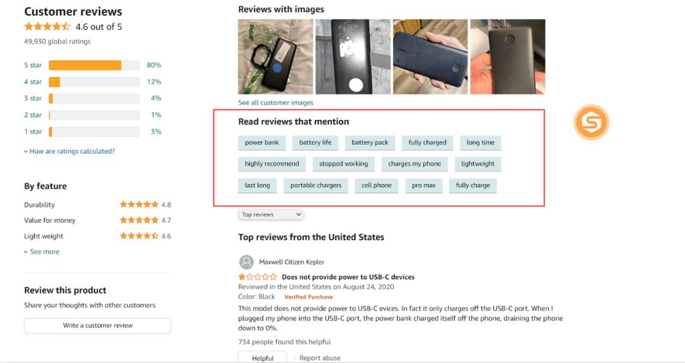Filter reviews by 'battery life' tag

click(315, 143)
